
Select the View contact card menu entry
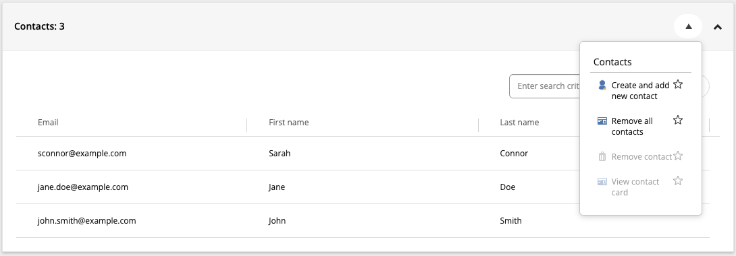(x=635, y=187)
